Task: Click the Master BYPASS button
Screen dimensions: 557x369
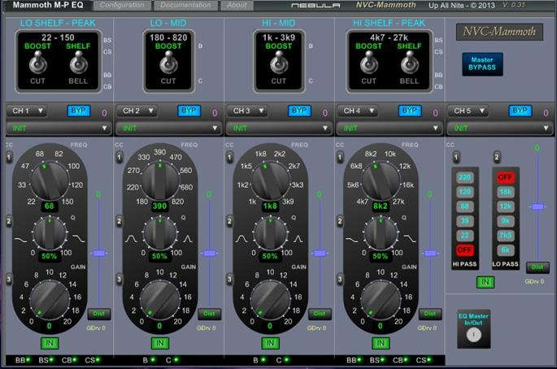Action: tap(484, 63)
